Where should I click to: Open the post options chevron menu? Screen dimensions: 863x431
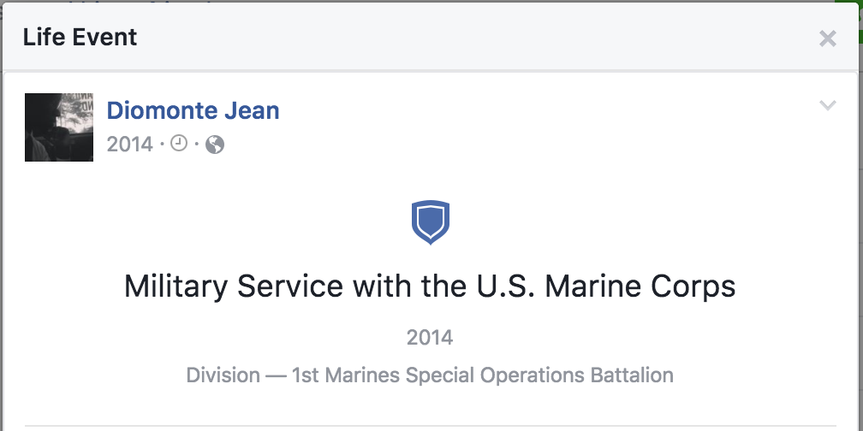click(x=827, y=106)
